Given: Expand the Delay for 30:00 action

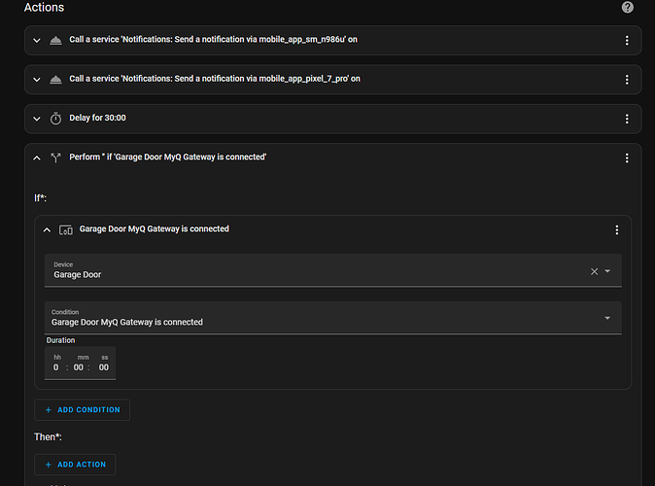Looking at the screenshot, I should point(36,119).
